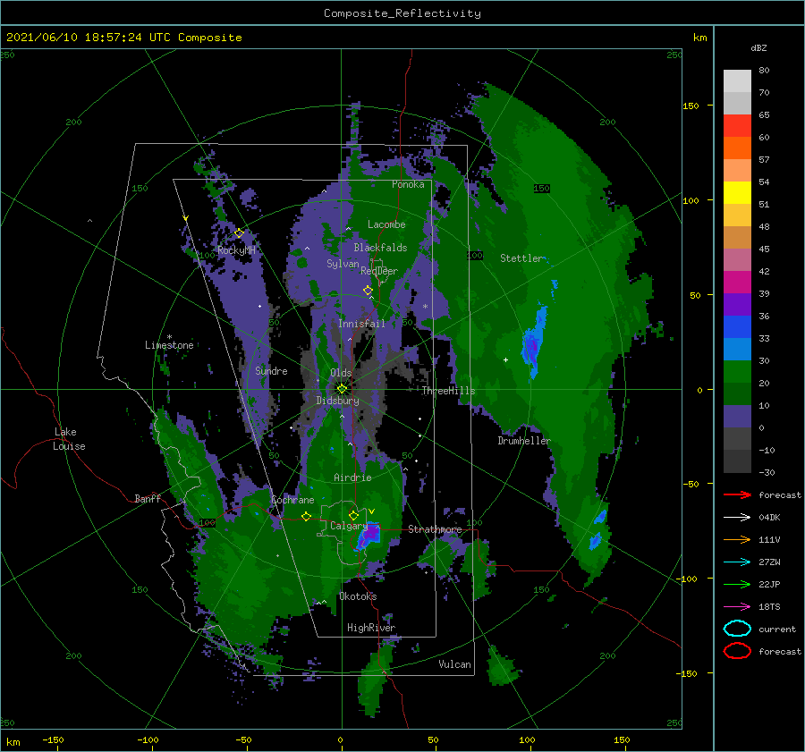Click the Calgary city label
This screenshot has width=805, height=752.
pos(349,526)
